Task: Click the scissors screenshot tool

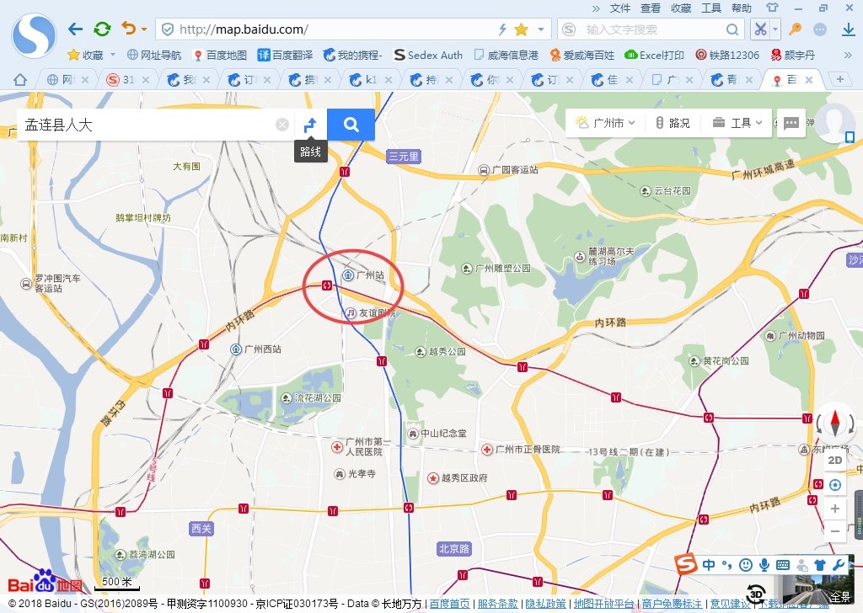Action: point(760,29)
